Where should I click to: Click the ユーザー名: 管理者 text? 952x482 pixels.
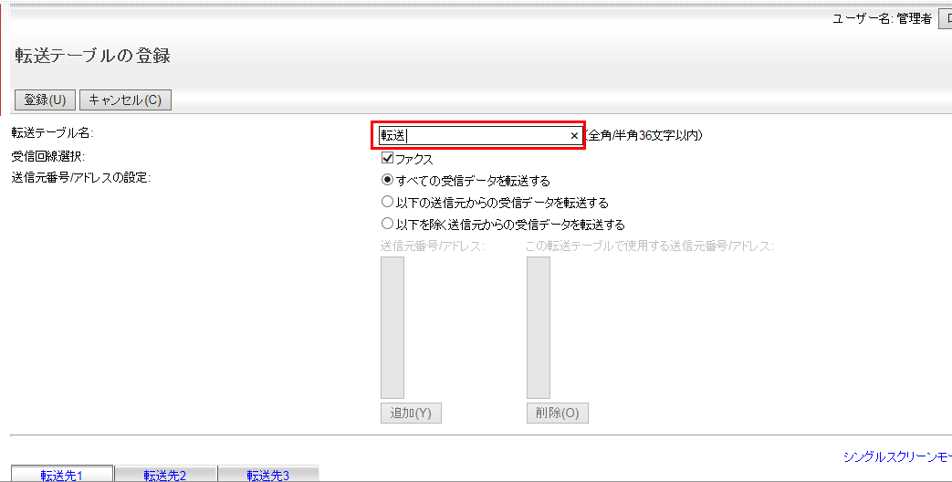[x=882, y=18]
